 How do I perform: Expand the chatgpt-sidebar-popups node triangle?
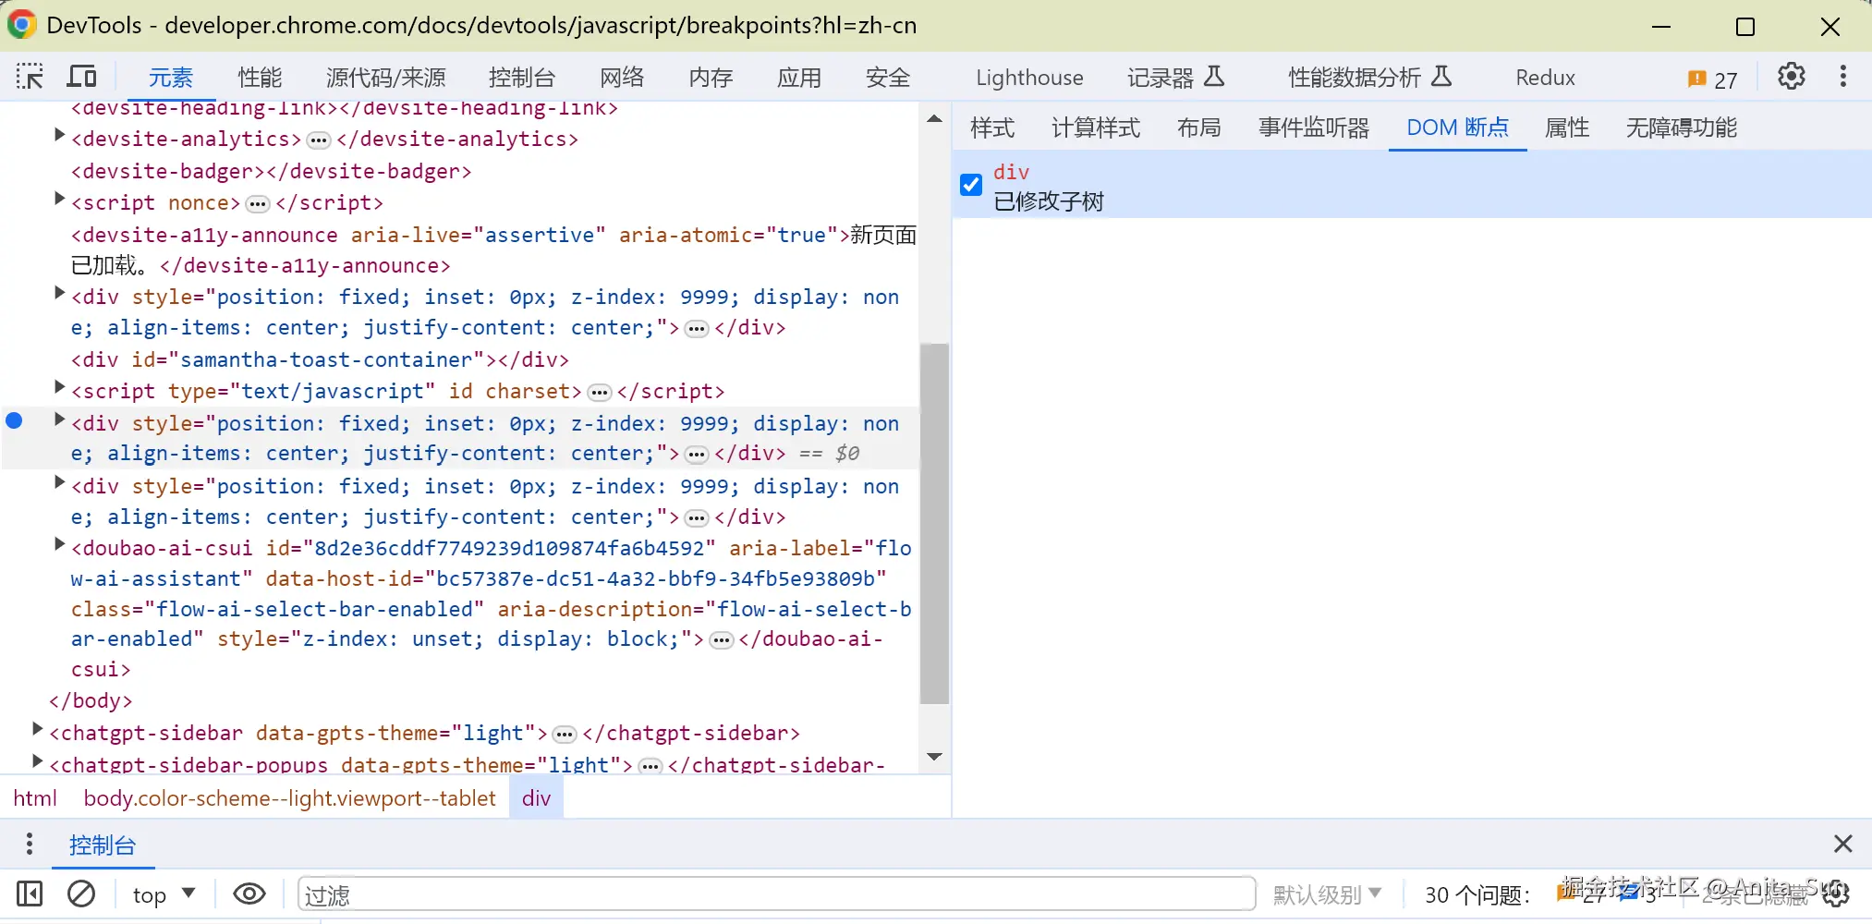click(37, 761)
